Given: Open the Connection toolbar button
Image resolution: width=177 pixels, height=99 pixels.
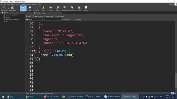Looking at the screenshot, I should point(4,9).
